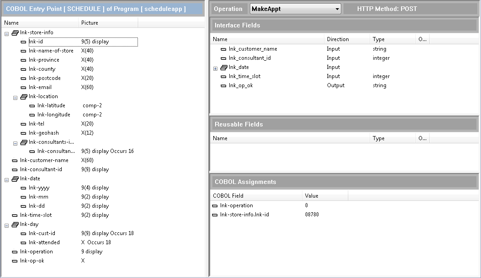Click the Direction column header
481x278 pixels.
coord(338,39)
